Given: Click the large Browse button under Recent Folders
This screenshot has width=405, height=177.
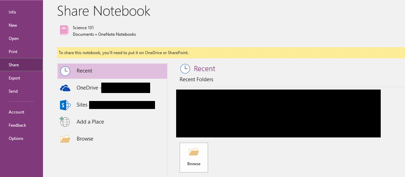Looking at the screenshot, I should (x=194, y=157).
